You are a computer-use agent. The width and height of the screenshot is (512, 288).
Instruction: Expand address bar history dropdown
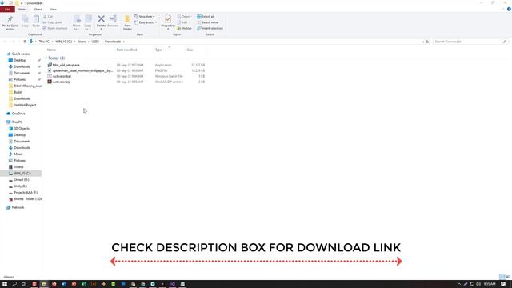point(422,42)
